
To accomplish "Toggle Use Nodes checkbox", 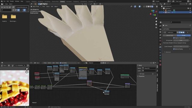I will (x=61, y=63).
